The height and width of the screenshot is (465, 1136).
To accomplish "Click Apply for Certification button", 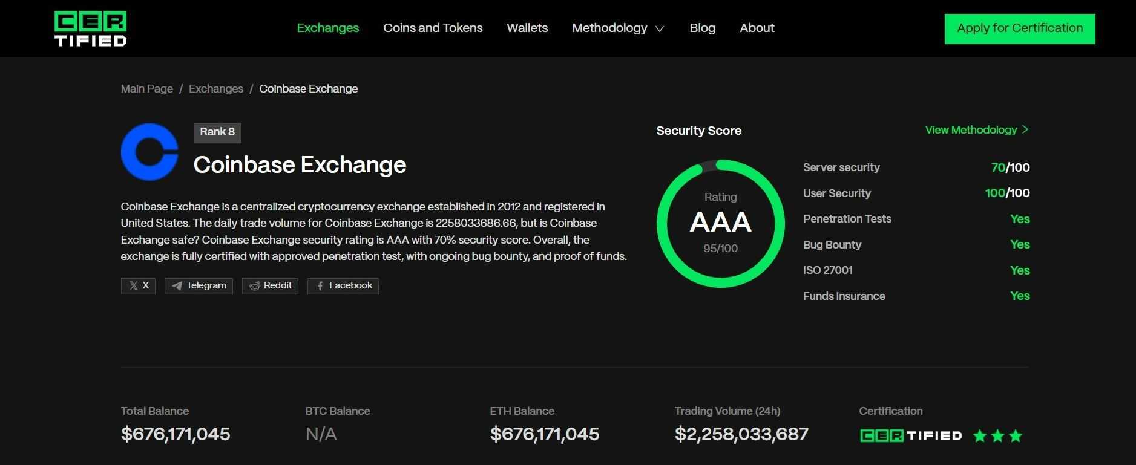I will 1020,29.
